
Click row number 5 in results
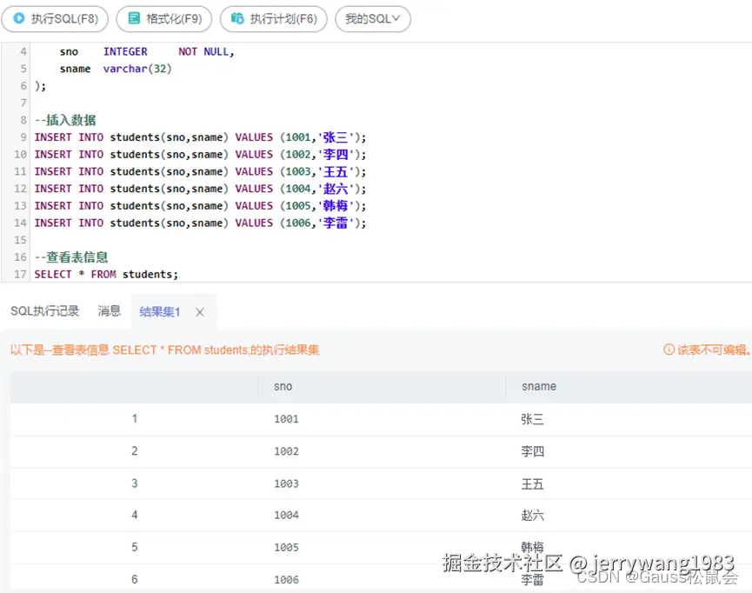click(x=135, y=547)
